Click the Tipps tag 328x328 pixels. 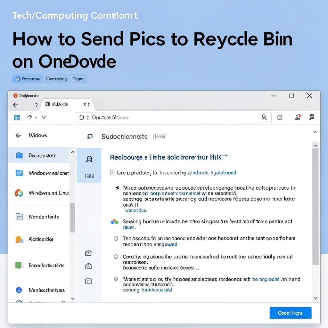click(78, 79)
